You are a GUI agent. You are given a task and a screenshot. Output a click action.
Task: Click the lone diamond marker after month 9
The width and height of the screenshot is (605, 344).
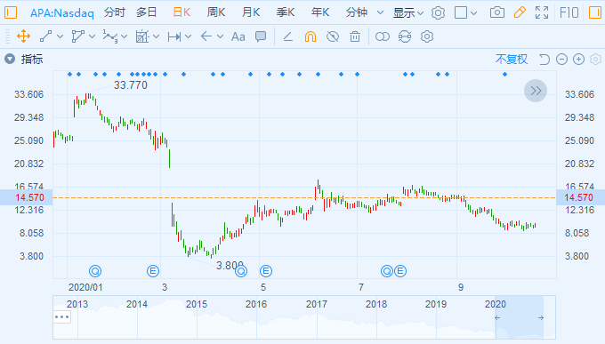[504, 74]
